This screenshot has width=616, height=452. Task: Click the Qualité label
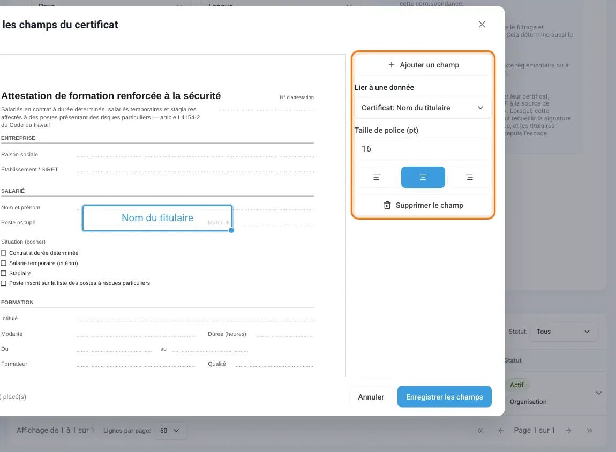(217, 364)
